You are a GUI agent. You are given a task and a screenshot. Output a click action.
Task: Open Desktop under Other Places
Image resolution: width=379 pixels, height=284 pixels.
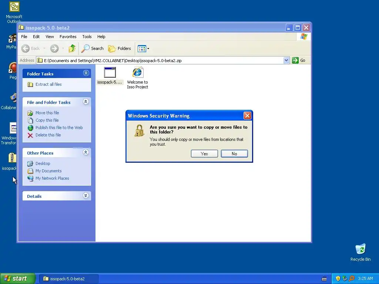43,163
